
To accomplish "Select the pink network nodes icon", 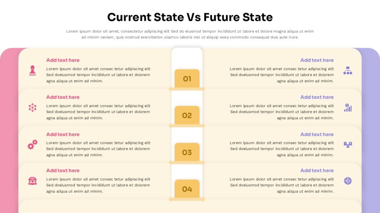I will [x=32, y=107].
